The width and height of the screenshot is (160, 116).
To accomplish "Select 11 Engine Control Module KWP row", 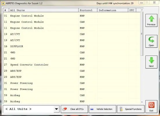I will pos(72,28).
